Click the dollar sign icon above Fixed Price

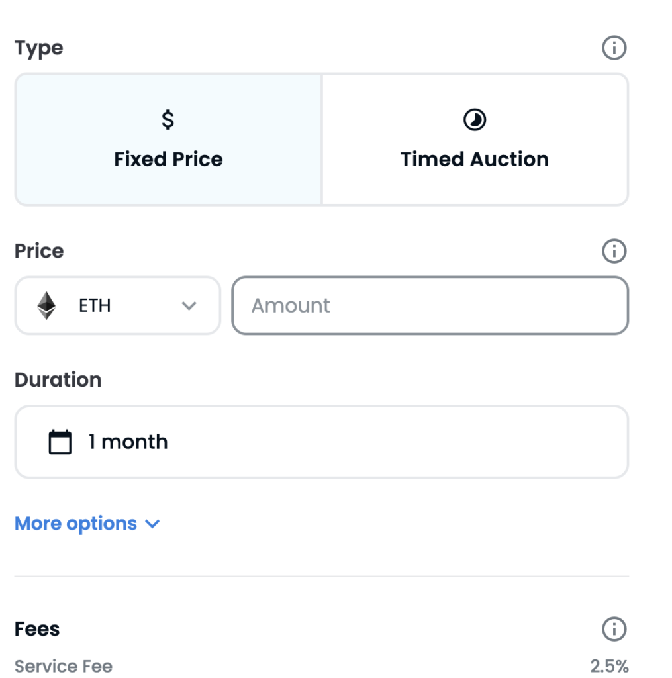[168, 120]
